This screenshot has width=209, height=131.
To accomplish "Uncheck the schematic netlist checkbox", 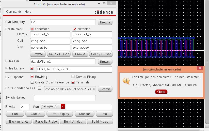I will 32,29.
